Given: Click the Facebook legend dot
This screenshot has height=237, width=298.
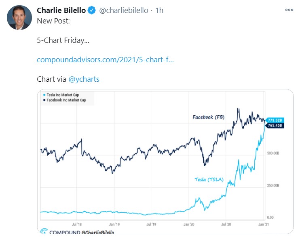Looking at the screenshot, I should (44, 99).
